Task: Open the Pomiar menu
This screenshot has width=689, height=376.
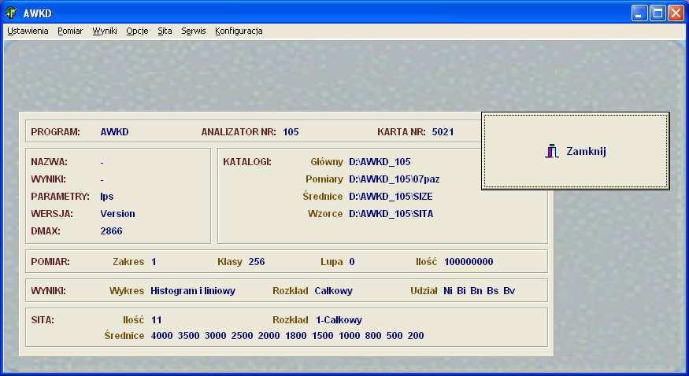Action: 70,31
